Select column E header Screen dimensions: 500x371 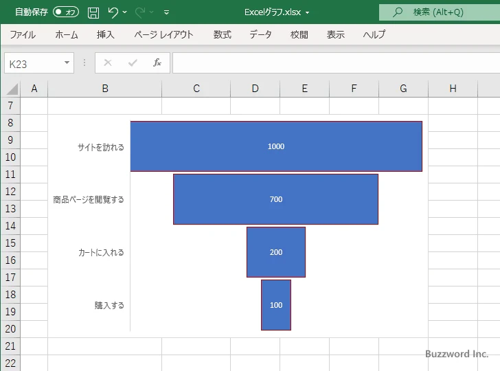pyautogui.click(x=304, y=89)
